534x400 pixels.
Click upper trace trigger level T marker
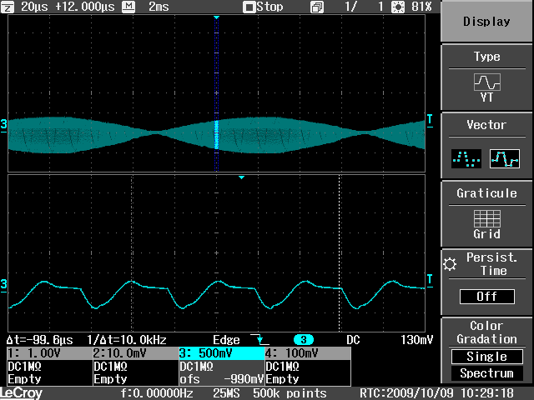[430, 120]
